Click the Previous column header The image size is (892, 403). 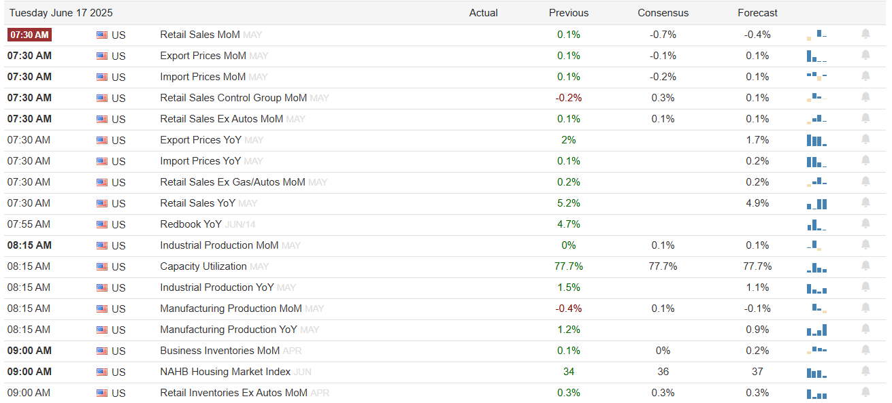point(569,13)
